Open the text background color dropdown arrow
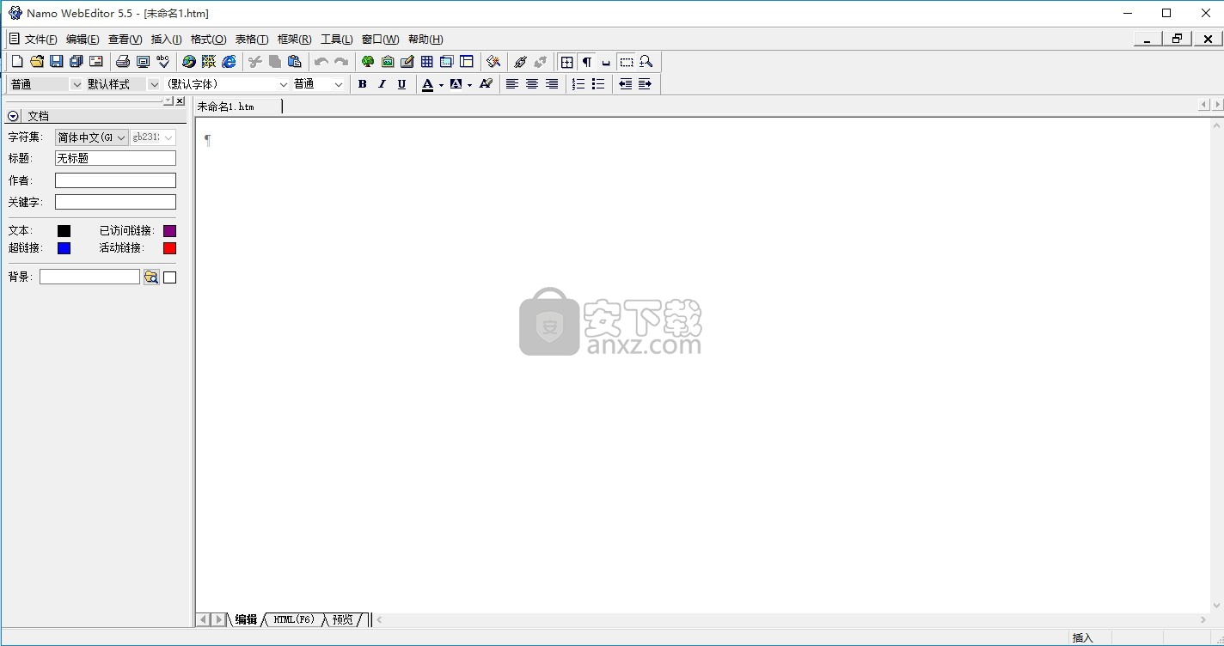 tap(469, 84)
